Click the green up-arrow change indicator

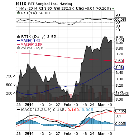coord(113,9)
